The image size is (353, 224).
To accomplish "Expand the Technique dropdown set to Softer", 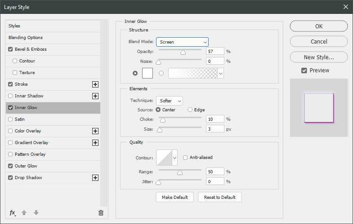I will [x=169, y=101].
